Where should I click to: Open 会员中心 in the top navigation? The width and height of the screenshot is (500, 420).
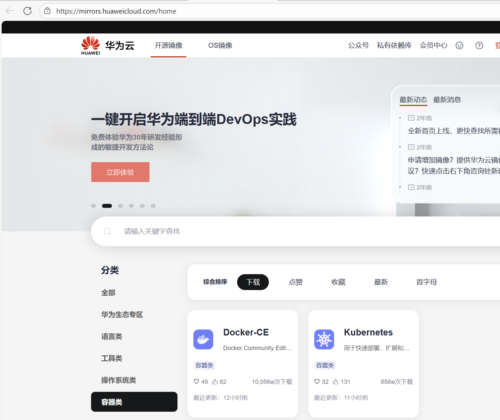point(433,45)
